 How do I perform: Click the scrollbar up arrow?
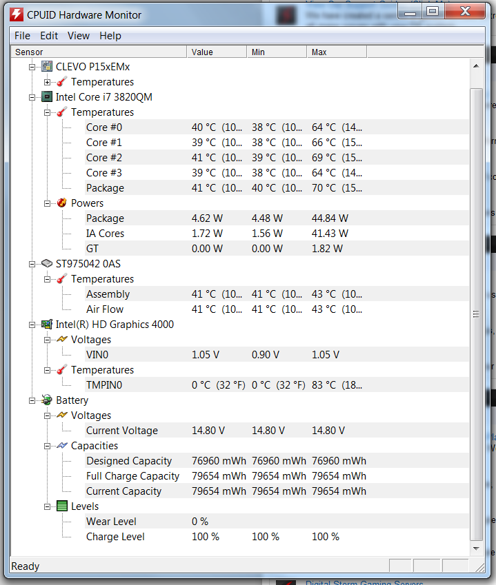click(x=476, y=66)
